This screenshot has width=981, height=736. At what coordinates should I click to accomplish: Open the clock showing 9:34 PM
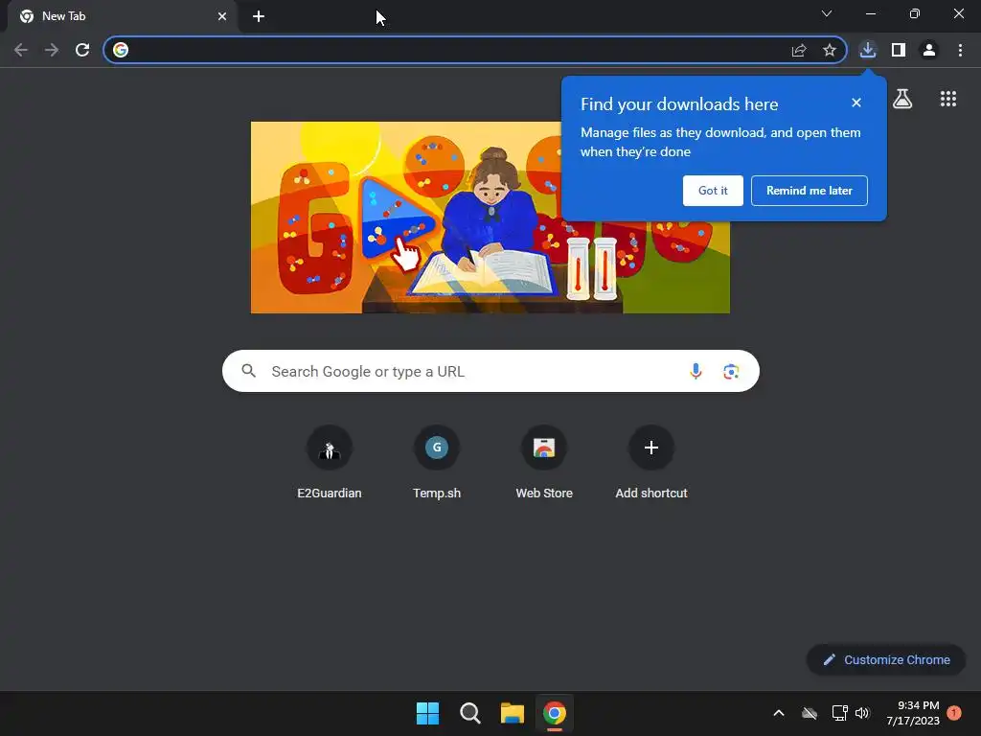[x=913, y=713]
